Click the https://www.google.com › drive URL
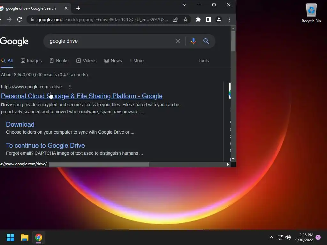 click(31, 87)
